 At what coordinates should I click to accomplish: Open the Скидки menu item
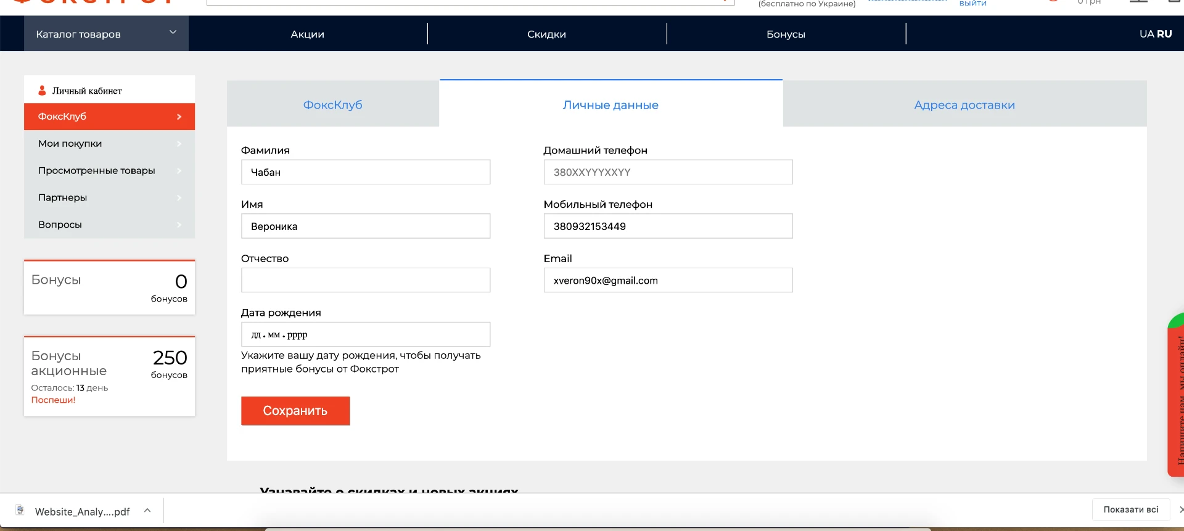(x=546, y=34)
